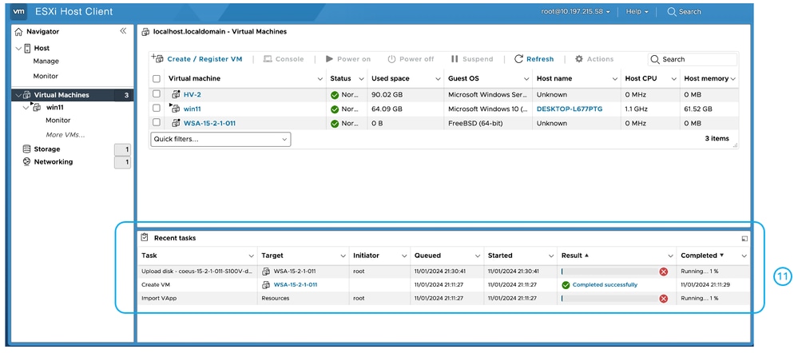Screen dimensions: 798x353
Task: Click the magnifier icon in the header Search
Action: coord(672,11)
